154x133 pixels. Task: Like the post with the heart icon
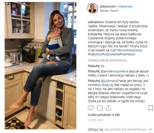click(90, 108)
